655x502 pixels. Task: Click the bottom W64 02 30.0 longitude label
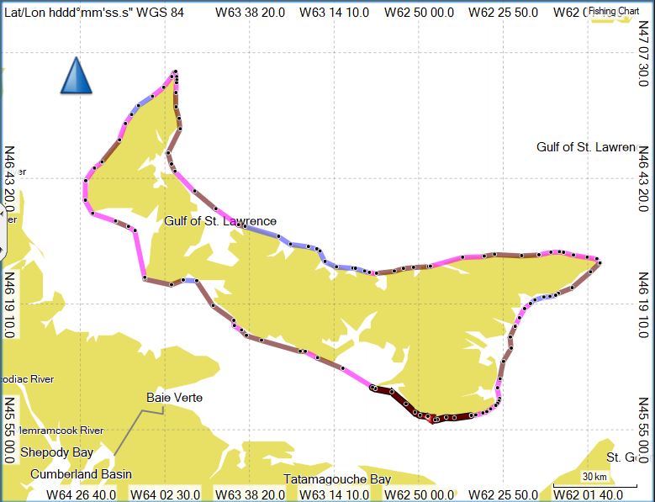pyautogui.click(x=166, y=494)
